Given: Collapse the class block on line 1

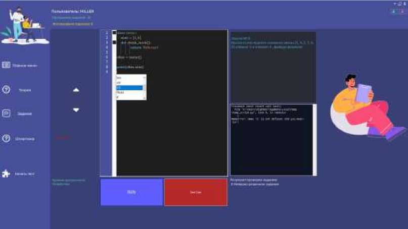Looking at the screenshot, I should 114,32.
